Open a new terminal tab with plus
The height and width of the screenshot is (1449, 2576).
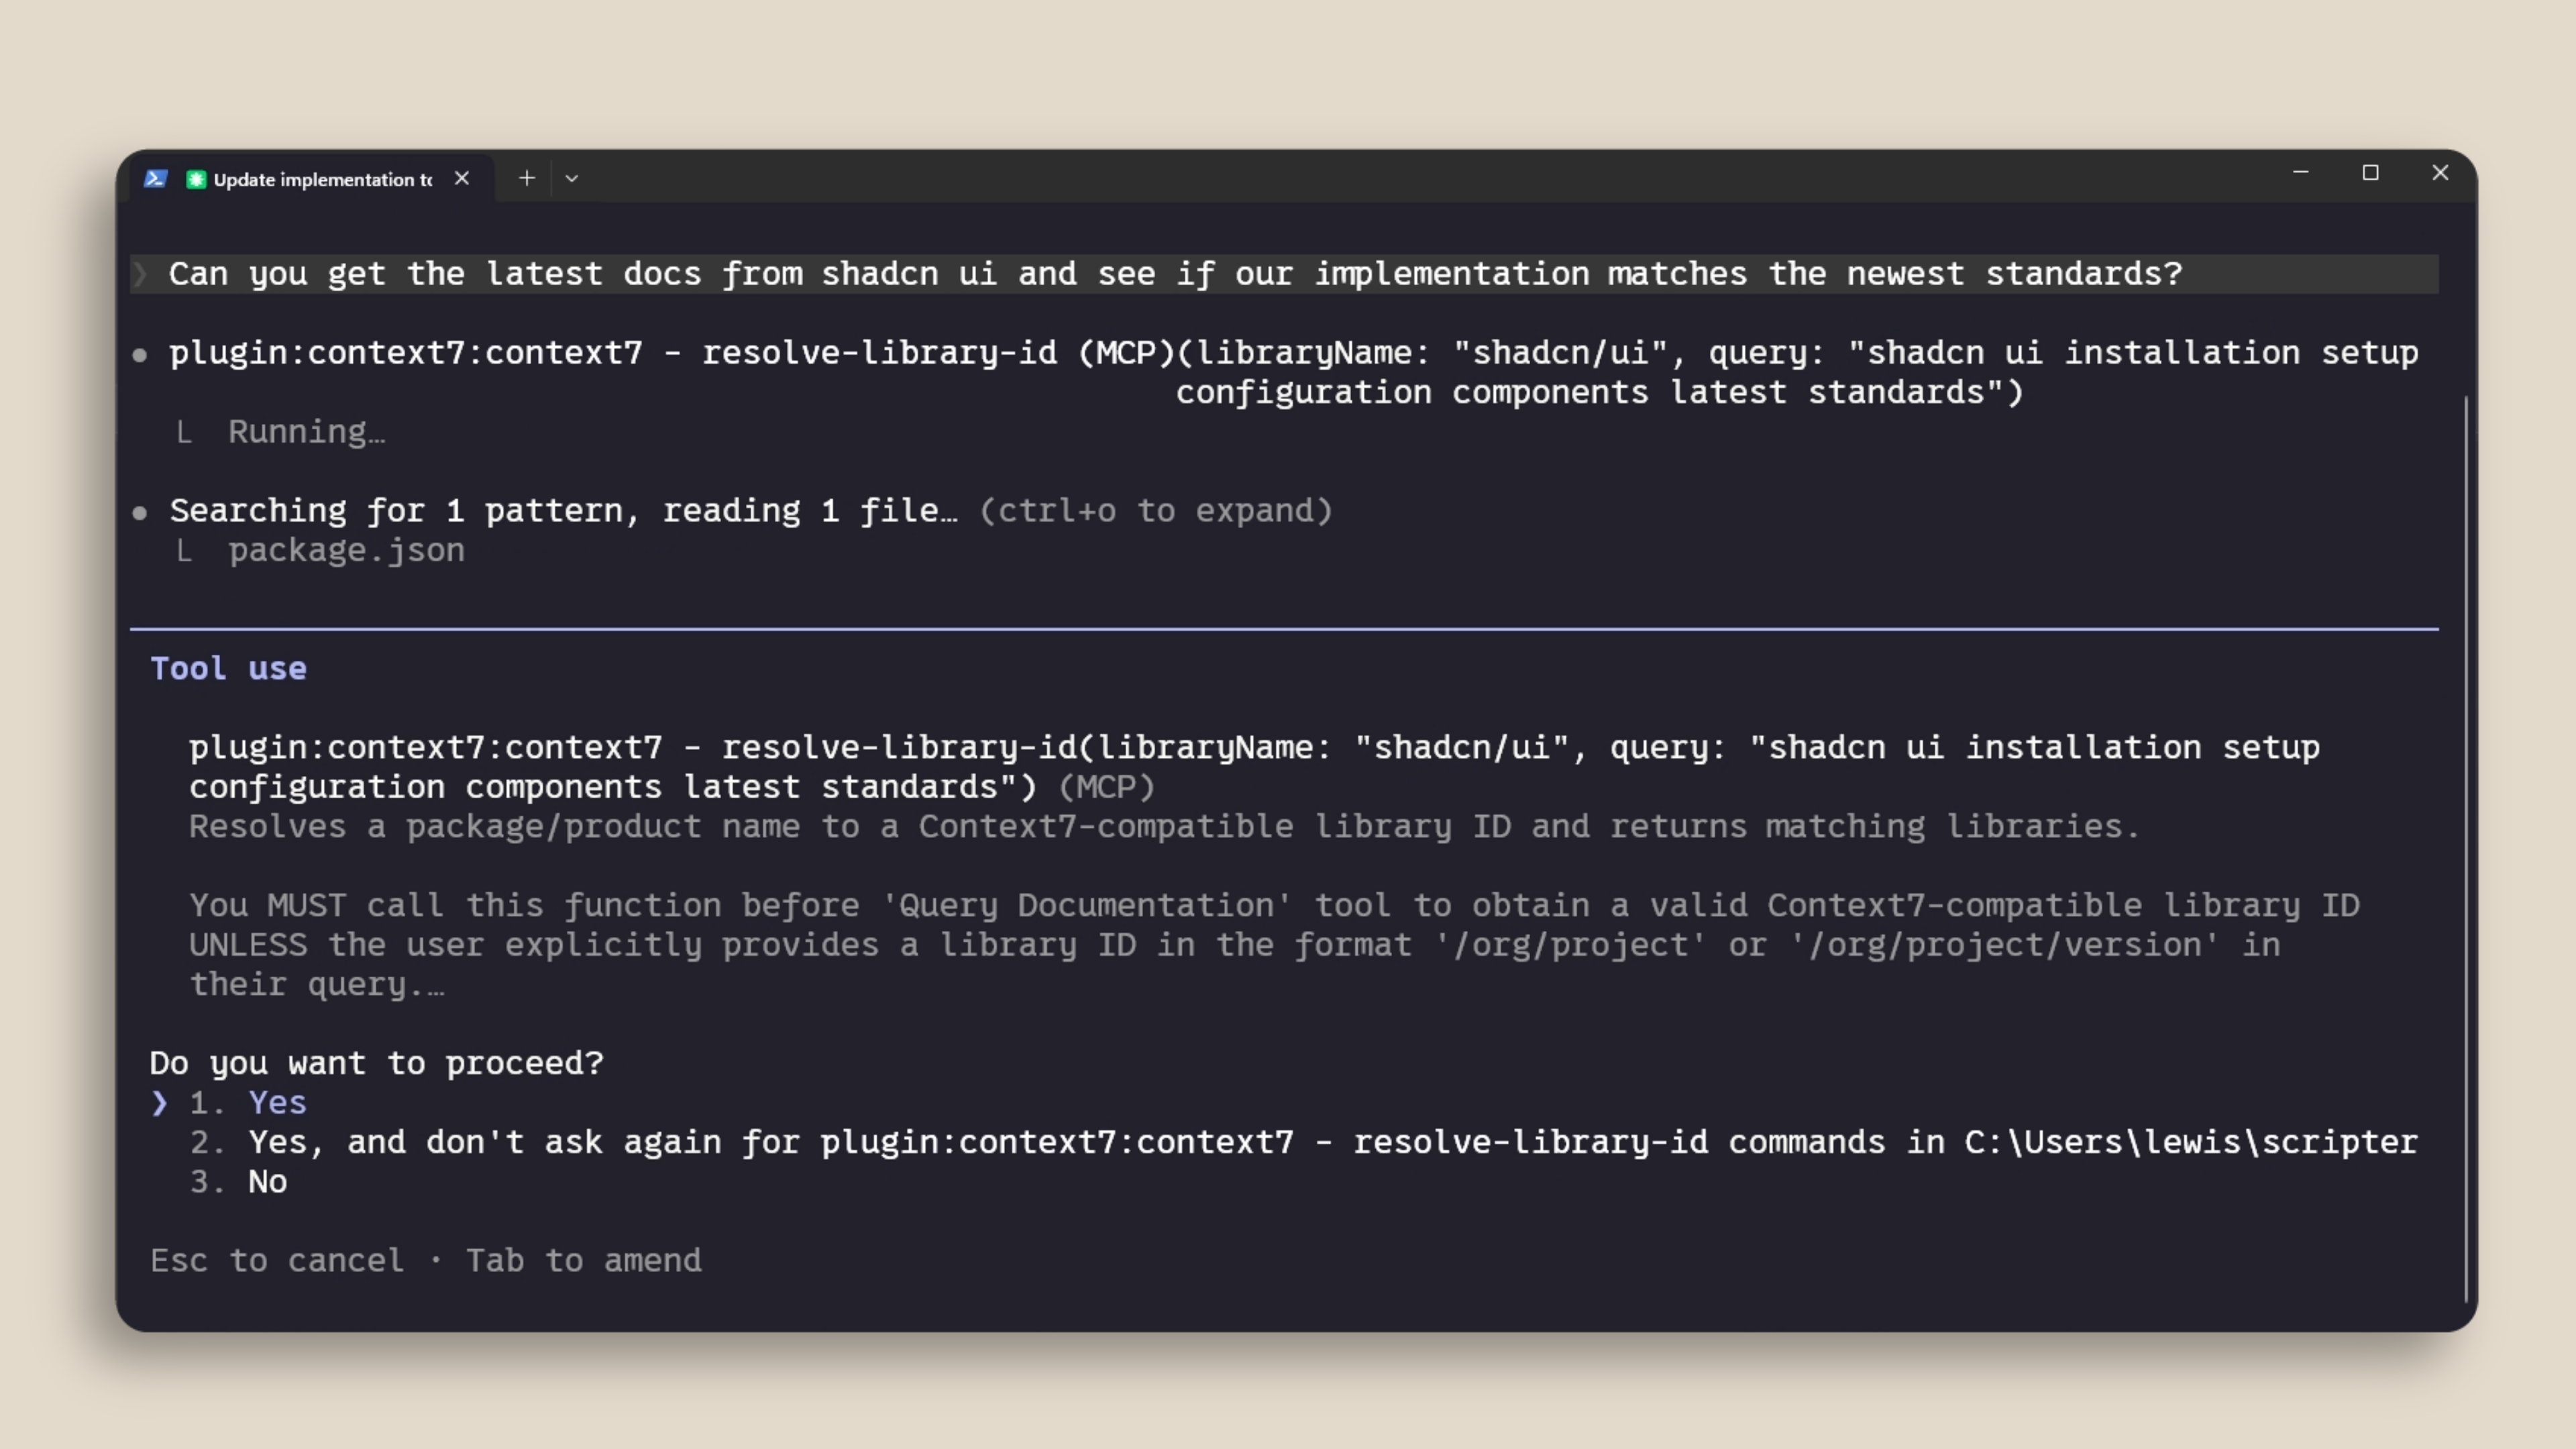527,178
